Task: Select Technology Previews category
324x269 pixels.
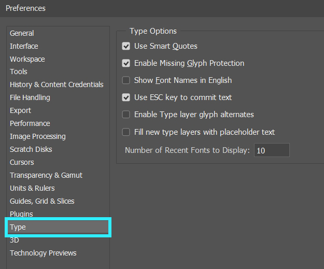Action: coord(43,253)
